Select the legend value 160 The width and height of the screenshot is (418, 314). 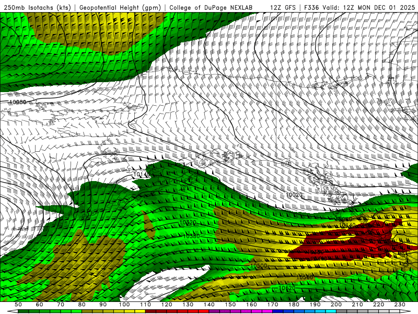pos(251,305)
